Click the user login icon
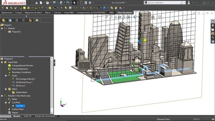 pos(189,3)
